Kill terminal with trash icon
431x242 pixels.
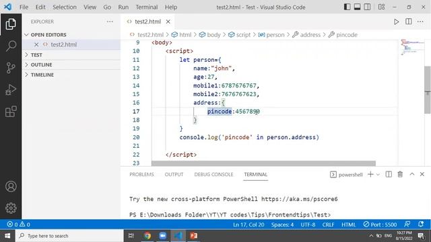click(400, 174)
